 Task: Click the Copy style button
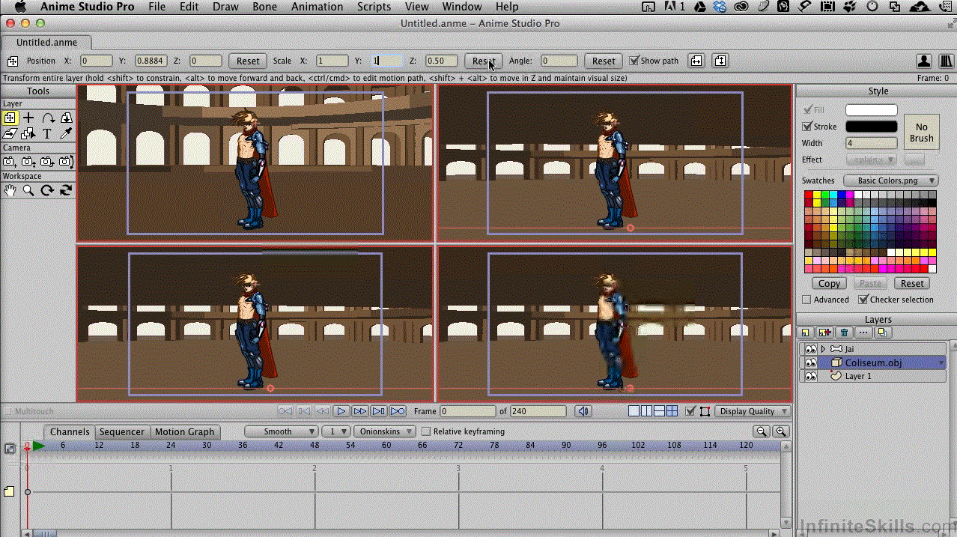[x=829, y=283]
